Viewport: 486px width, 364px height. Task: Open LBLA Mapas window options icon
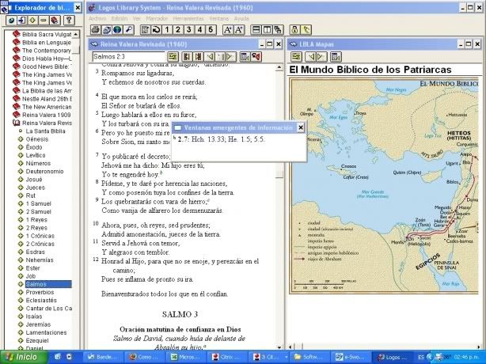(296, 57)
